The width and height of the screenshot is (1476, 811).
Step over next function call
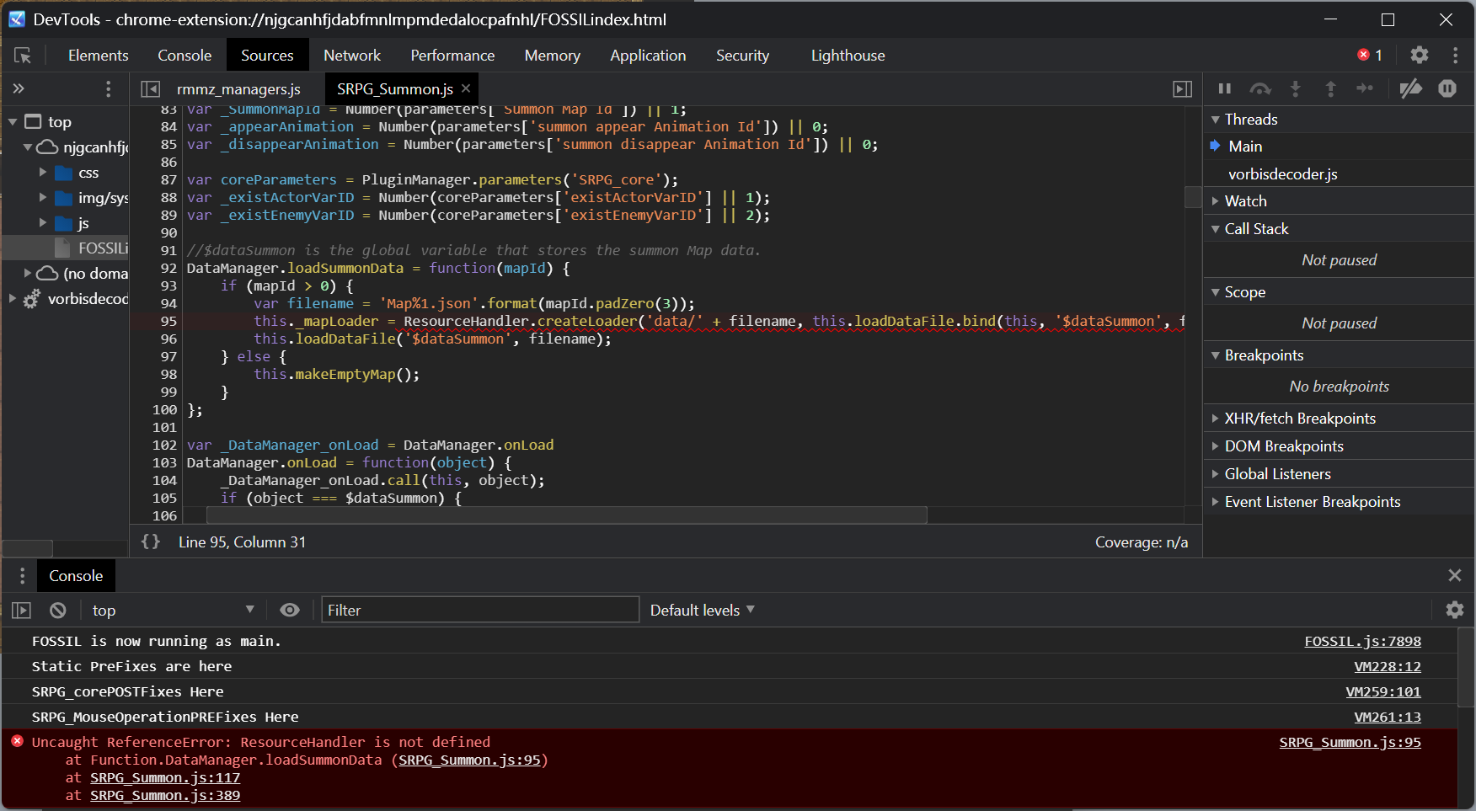(x=1260, y=88)
